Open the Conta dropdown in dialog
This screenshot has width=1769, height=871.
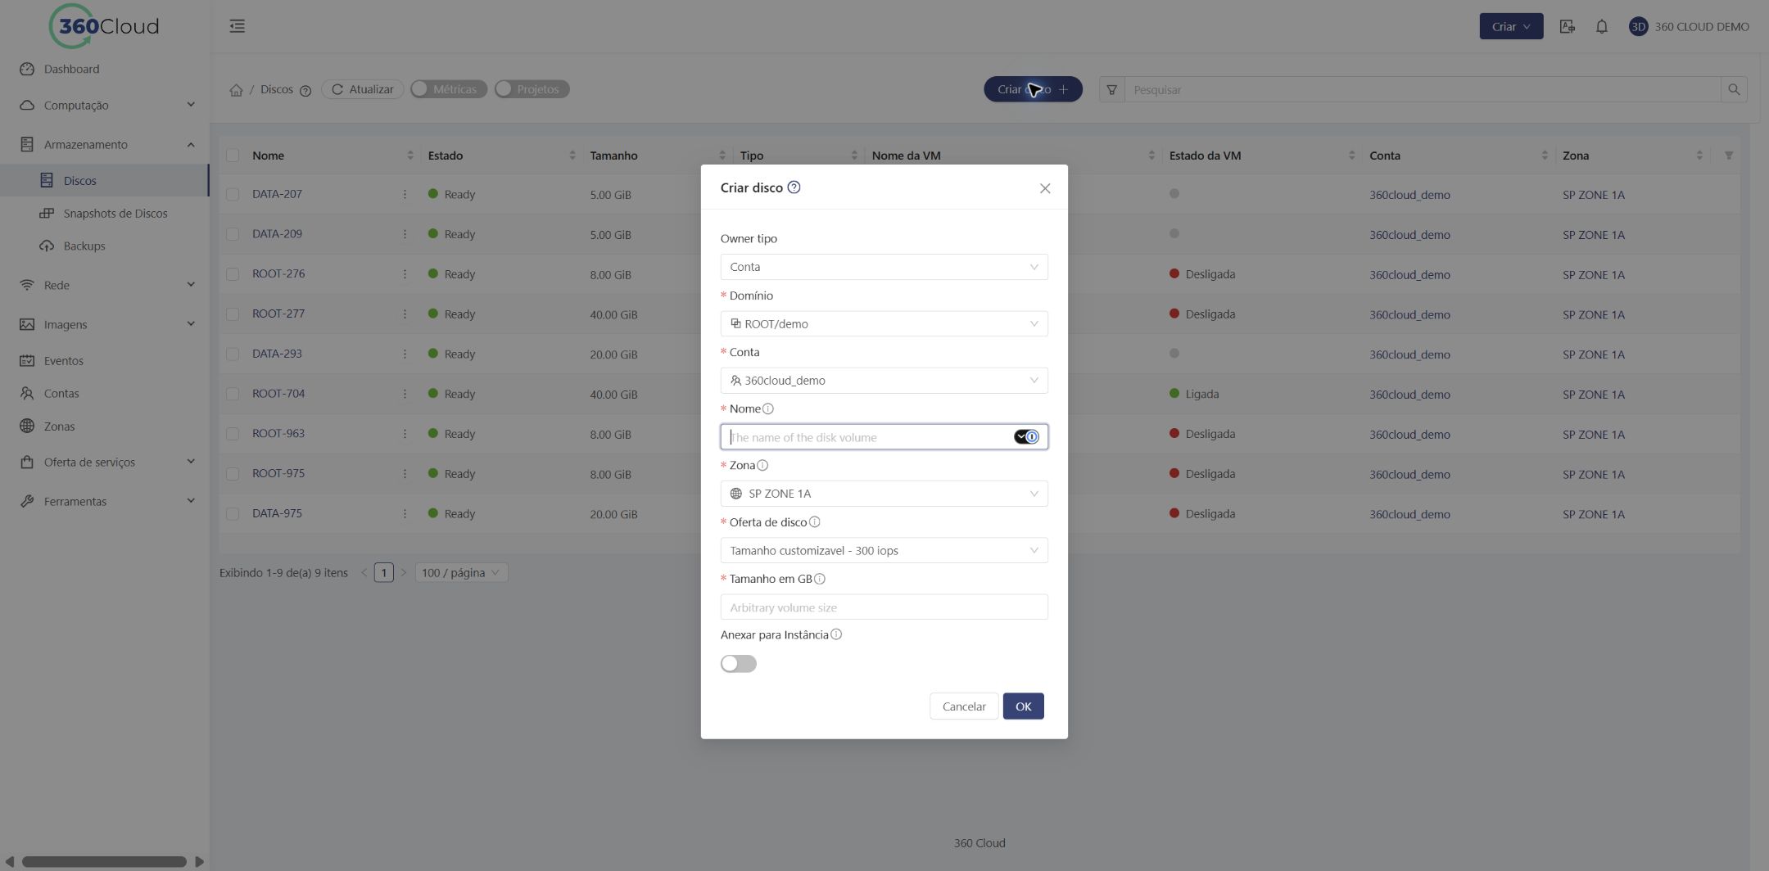pos(884,381)
